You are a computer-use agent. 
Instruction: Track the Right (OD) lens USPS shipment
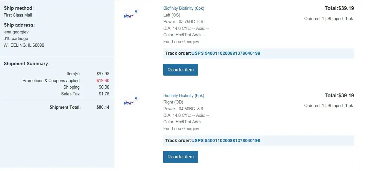tap(225, 140)
